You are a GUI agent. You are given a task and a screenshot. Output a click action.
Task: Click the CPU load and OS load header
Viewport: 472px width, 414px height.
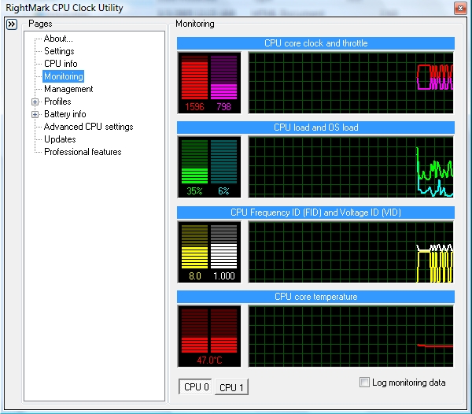point(315,128)
